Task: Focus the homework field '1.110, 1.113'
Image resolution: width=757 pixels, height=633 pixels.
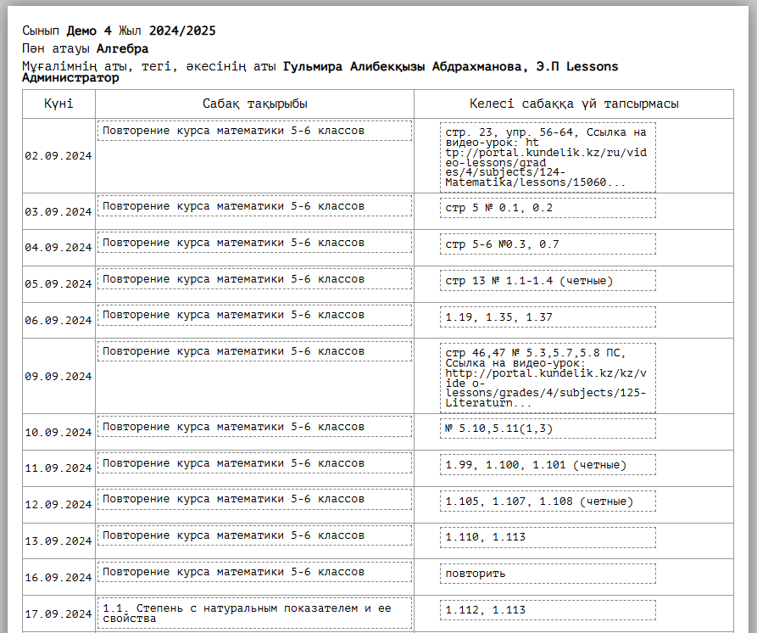Action: (548, 537)
